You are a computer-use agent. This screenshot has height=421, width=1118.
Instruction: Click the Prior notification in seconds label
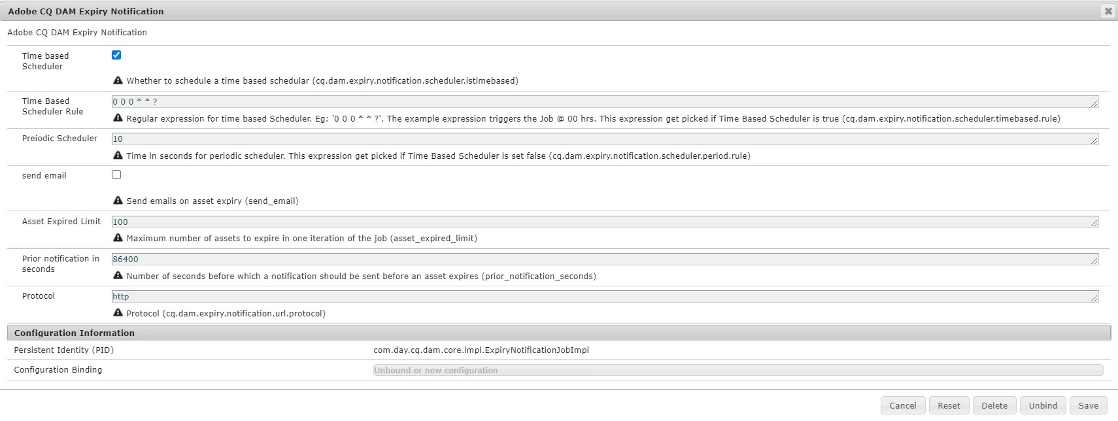pos(61,263)
